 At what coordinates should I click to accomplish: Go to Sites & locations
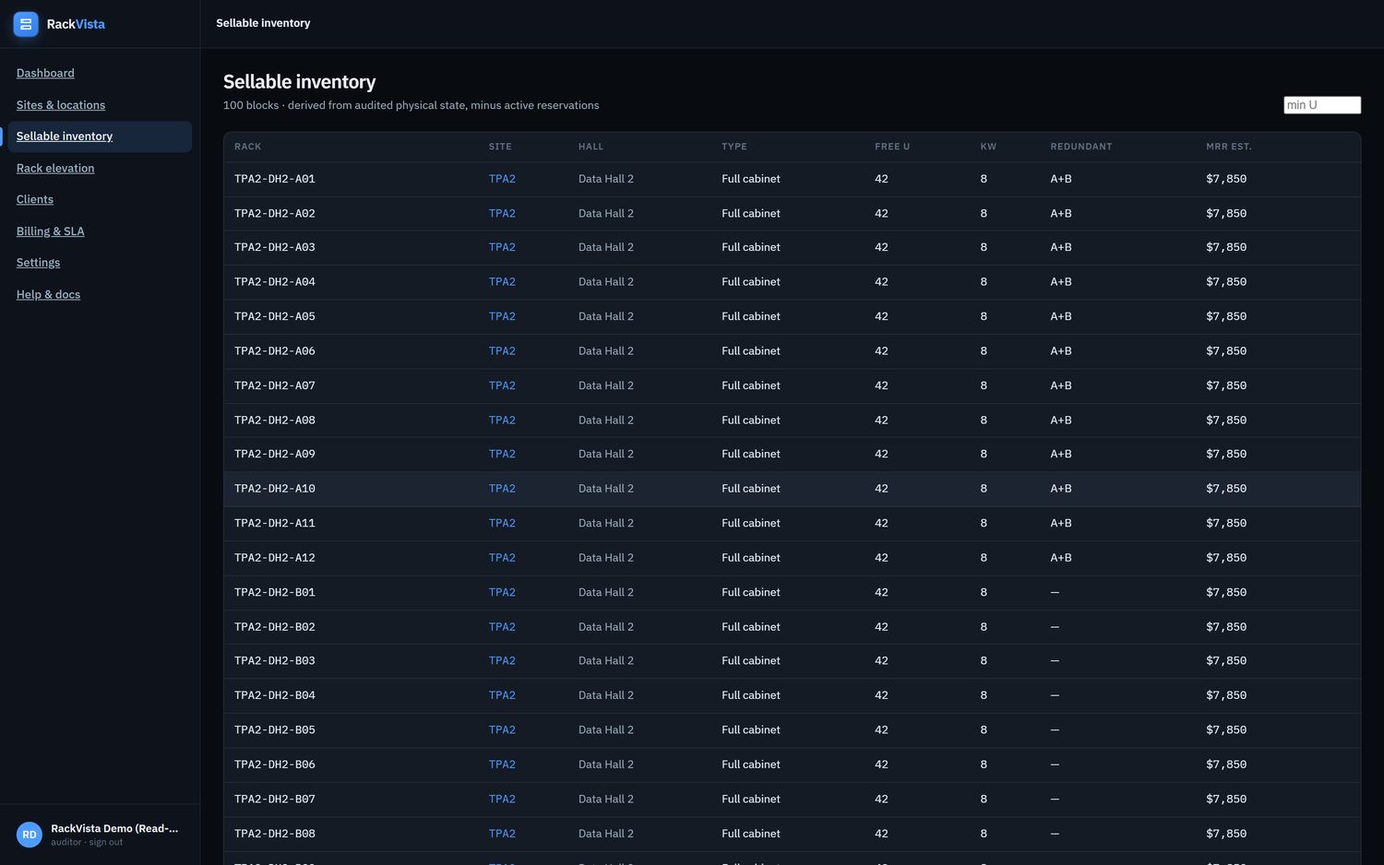pyautogui.click(x=61, y=105)
